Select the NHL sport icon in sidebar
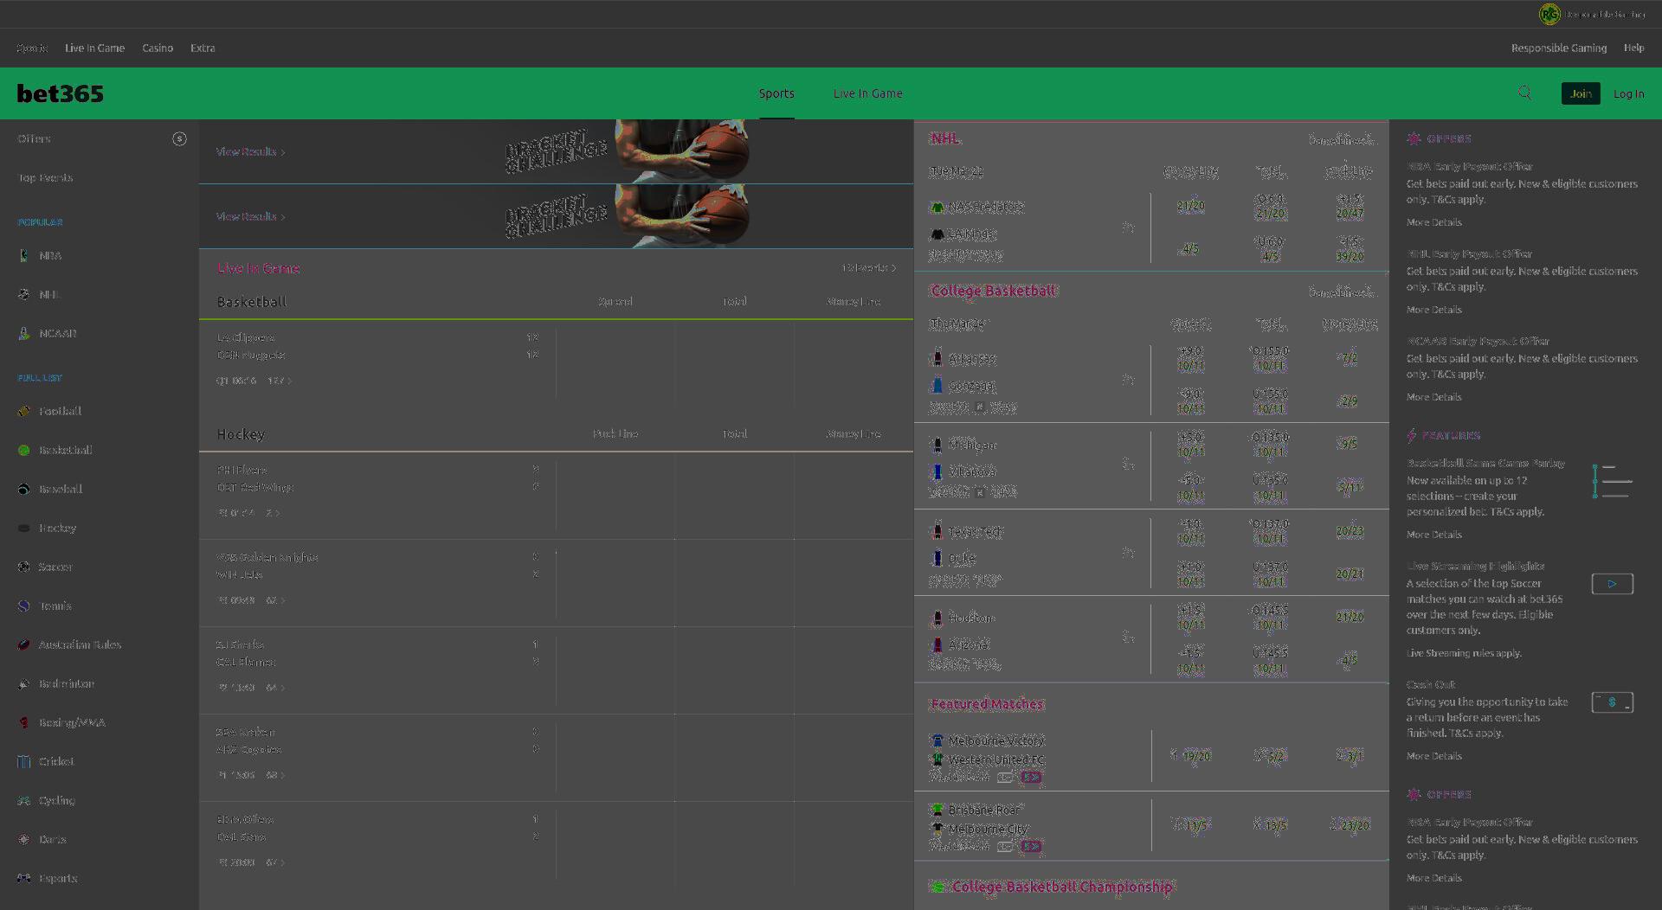This screenshot has width=1662, height=910. click(24, 294)
